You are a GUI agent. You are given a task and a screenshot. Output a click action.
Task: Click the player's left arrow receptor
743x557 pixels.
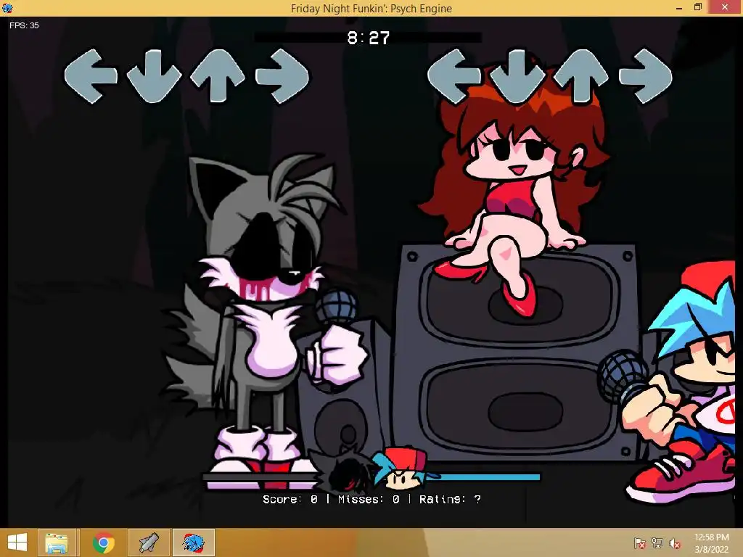(454, 76)
